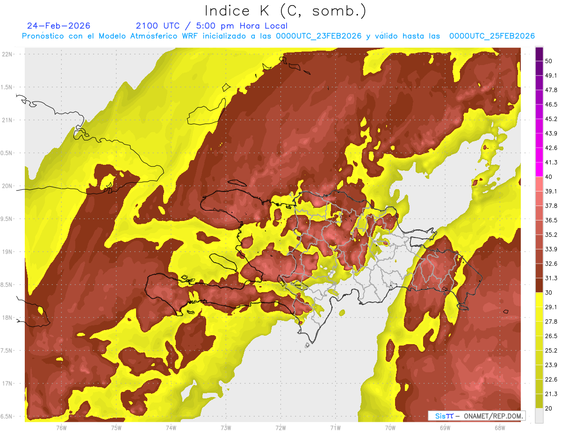The image size is (561, 434).
Task: Click the "21N" latitude label
Action: [7, 120]
